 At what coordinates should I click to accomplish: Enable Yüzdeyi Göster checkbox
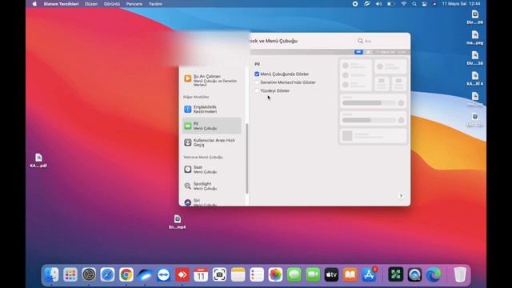pyautogui.click(x=257, y=90)
